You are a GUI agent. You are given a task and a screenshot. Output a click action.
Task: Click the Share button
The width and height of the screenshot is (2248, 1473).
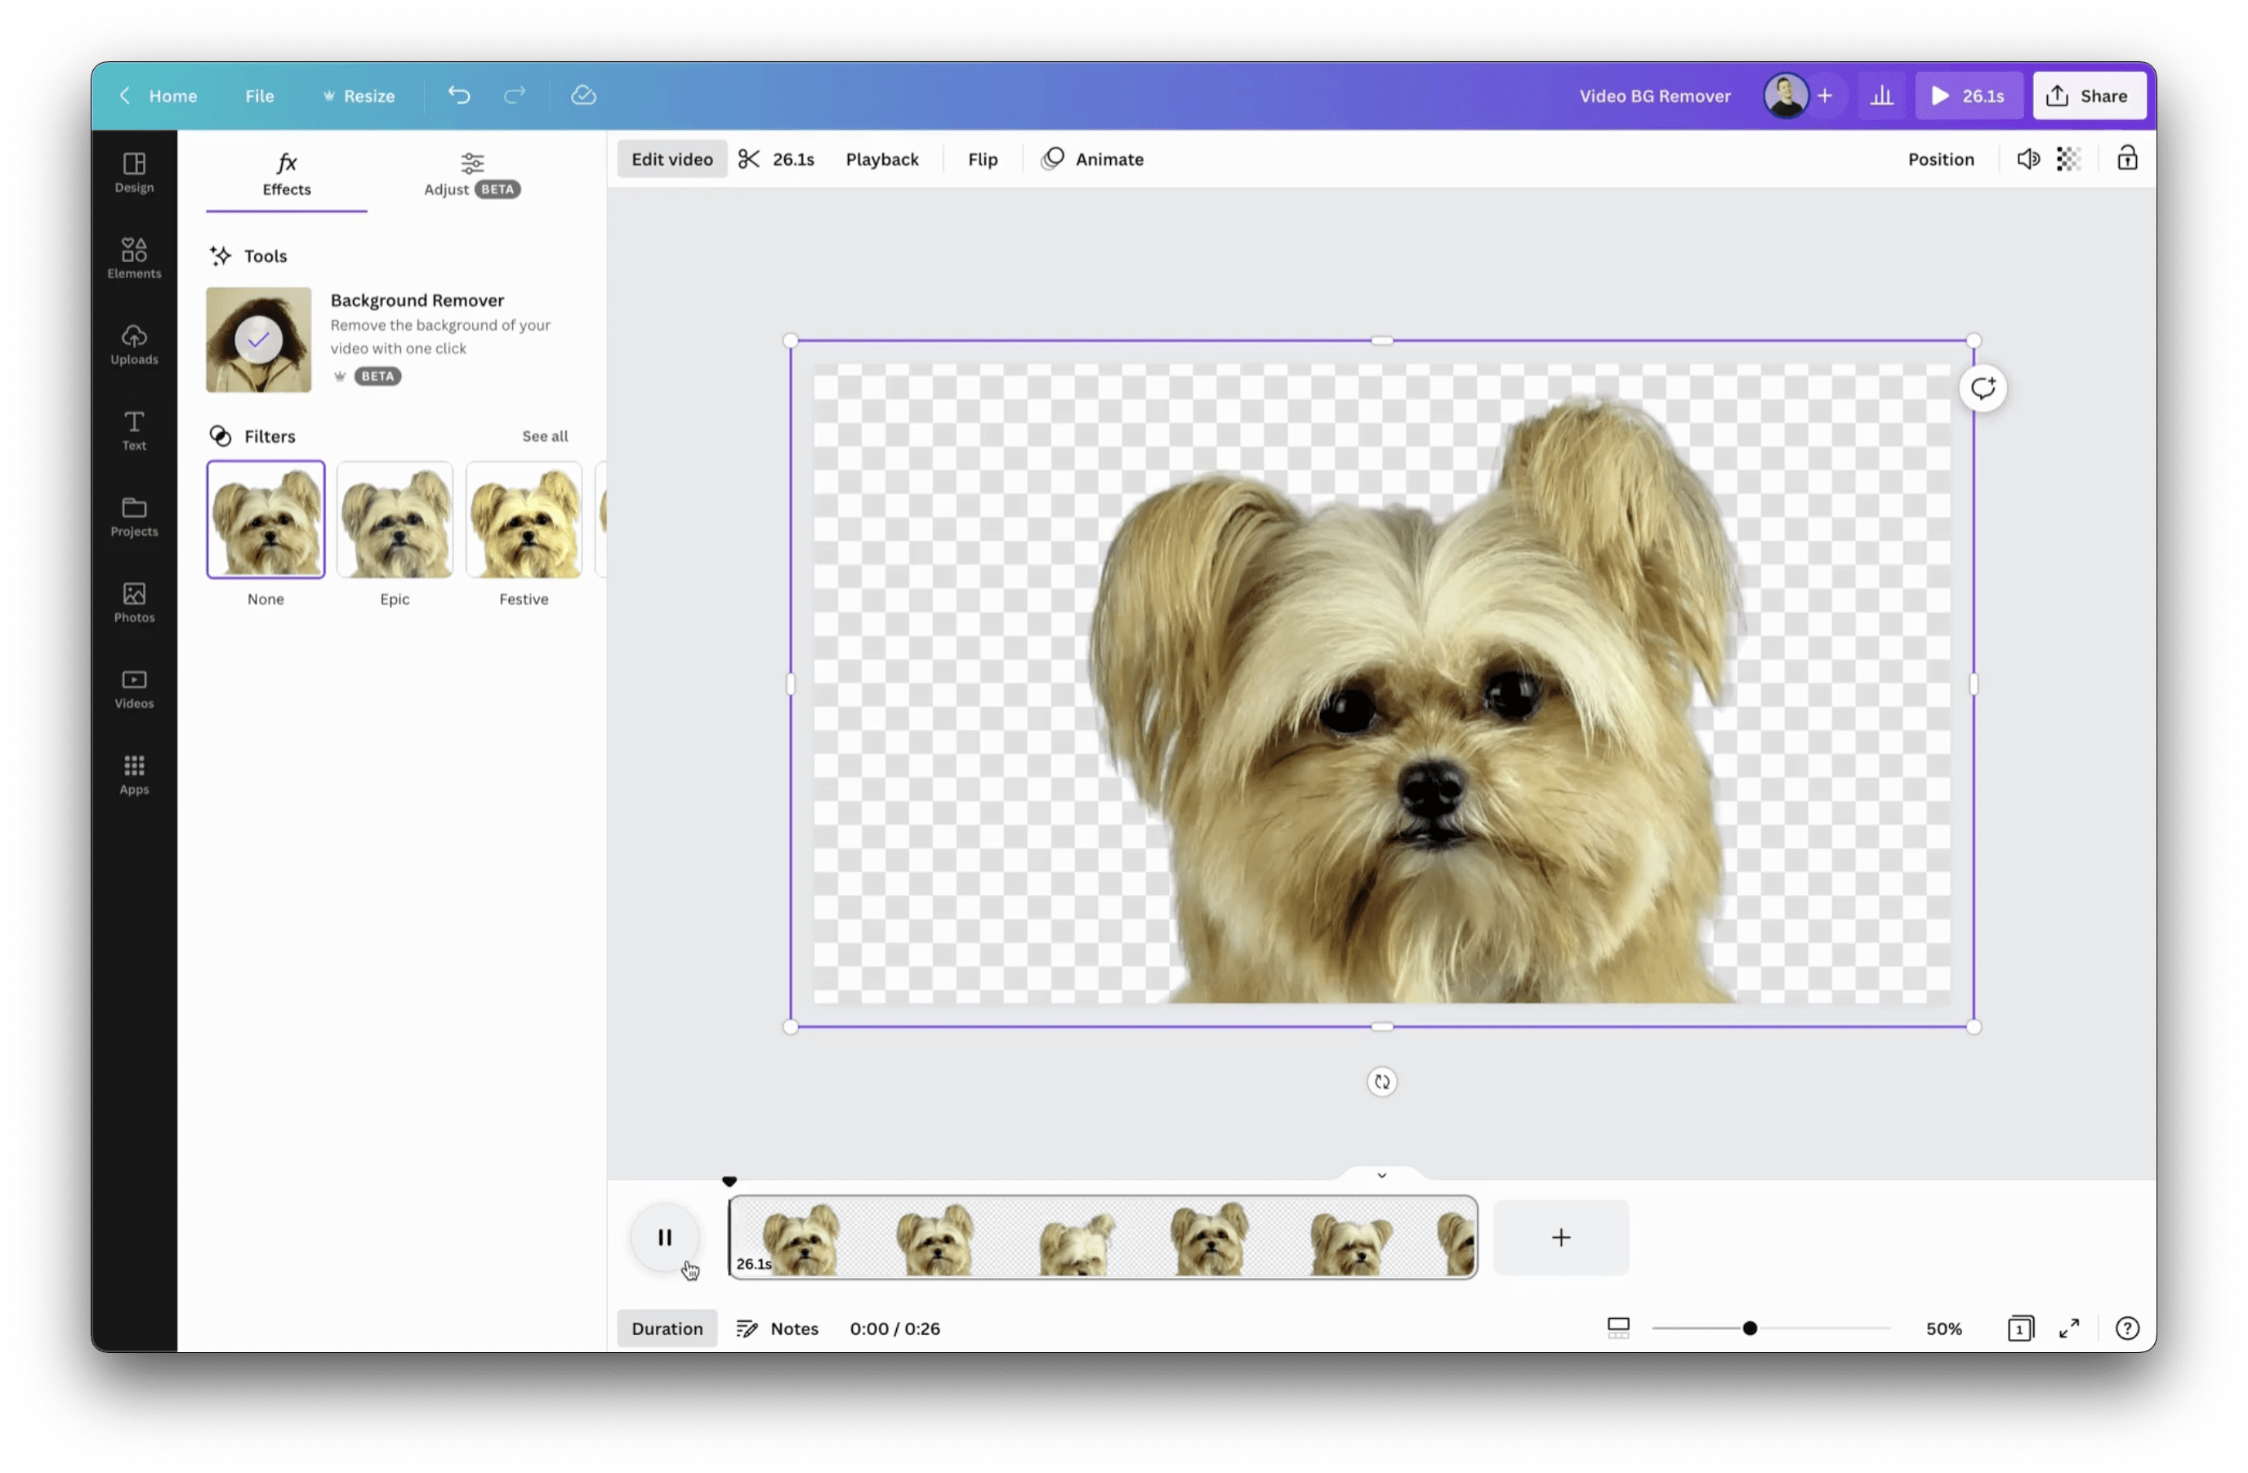click(x=2090, y=96)
